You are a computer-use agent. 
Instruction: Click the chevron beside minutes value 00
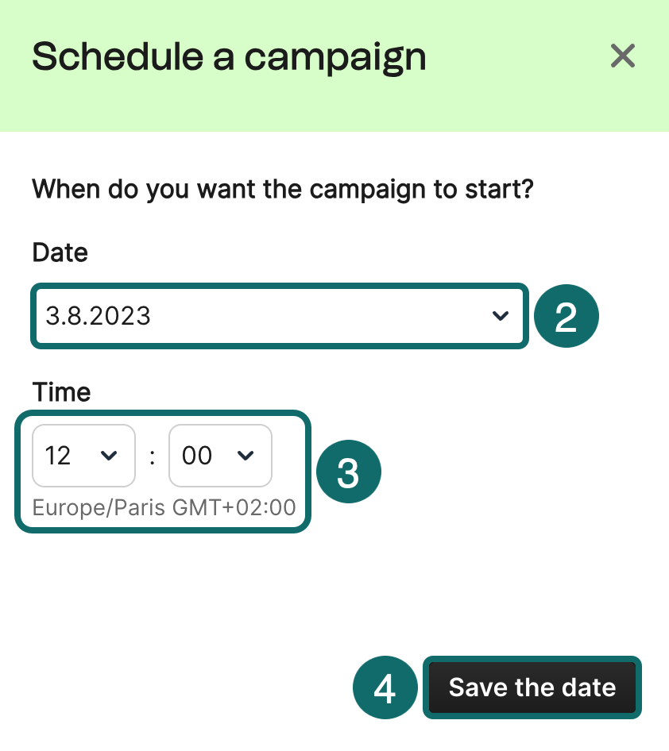246,455
